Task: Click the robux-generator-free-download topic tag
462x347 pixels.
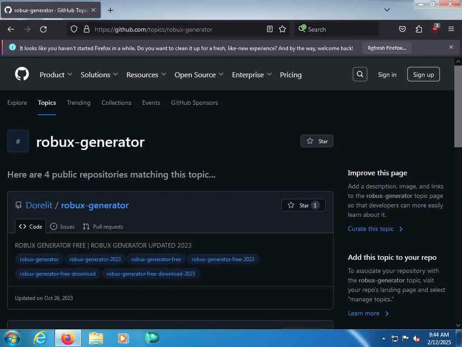Action: pyautogui.click(x=58, y=273)
